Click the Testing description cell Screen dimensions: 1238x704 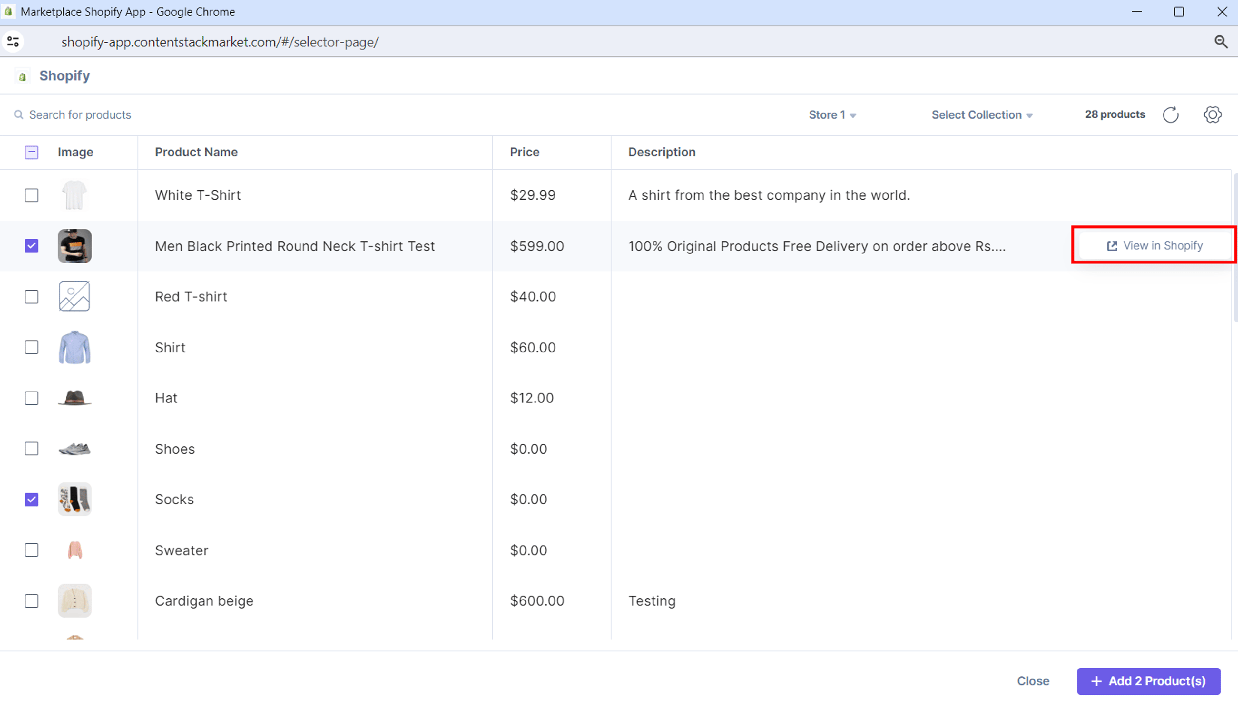click(x=652, y=601)
